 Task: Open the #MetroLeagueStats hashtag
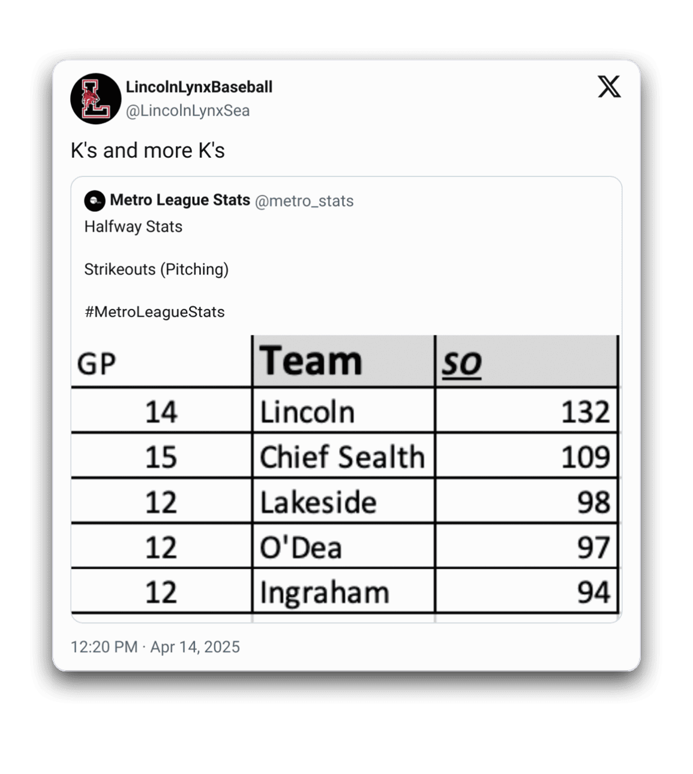(154, 312)
